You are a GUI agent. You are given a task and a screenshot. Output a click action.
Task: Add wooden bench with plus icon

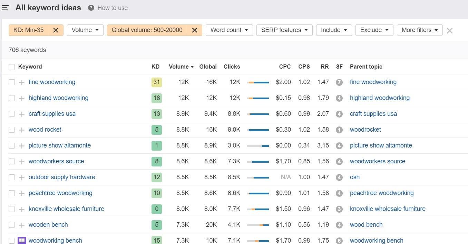pos(22,225)
